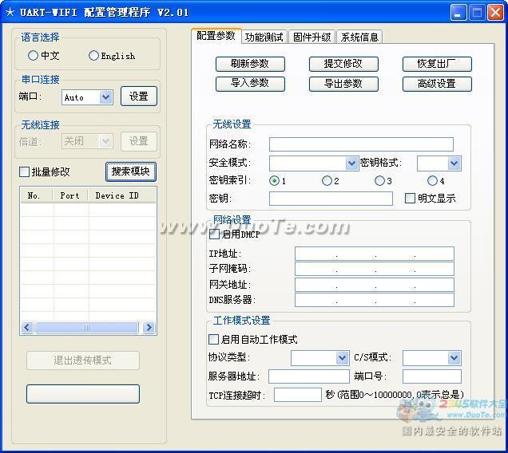Enable the 启用自动工作模式 checkbox
The width and height of the screenshot is (508, 453).
click(x=213, y=339)
